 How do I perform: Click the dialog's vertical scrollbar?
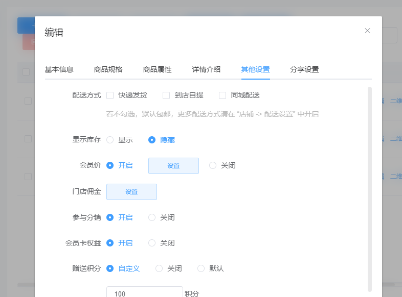point(369,189)
